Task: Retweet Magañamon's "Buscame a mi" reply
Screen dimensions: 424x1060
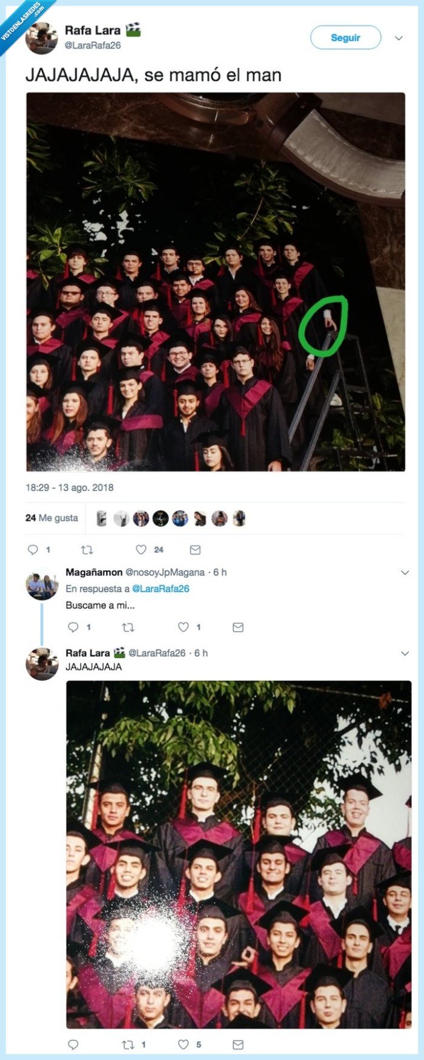Action: point(128,627)
